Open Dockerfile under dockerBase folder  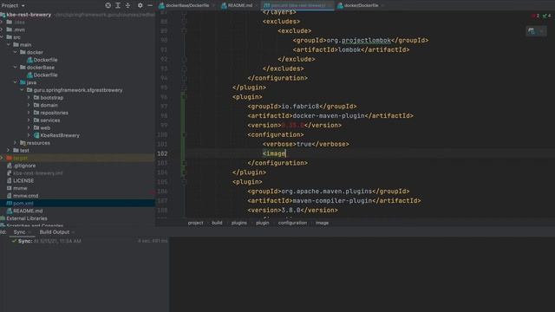coord(42,75)
